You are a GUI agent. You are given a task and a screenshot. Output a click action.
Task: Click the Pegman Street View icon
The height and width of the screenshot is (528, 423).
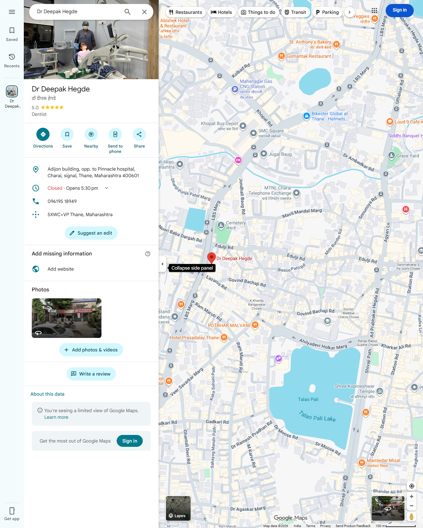point(411,516)
